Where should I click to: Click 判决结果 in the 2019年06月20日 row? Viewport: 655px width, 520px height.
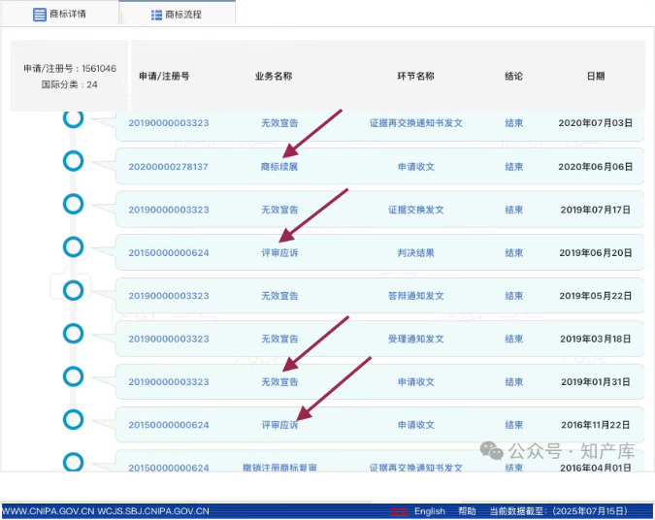(x=415, y=253)
